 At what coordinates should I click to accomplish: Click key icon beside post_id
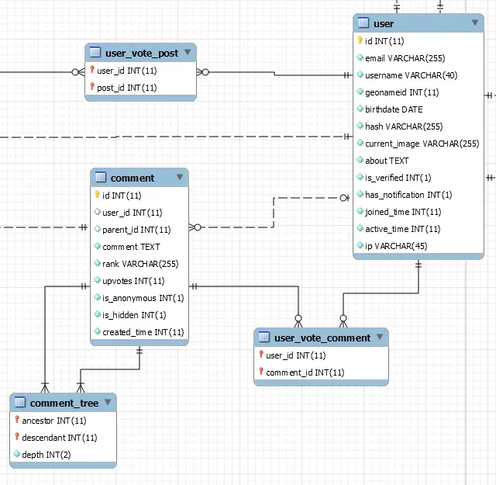click(92, 86)
